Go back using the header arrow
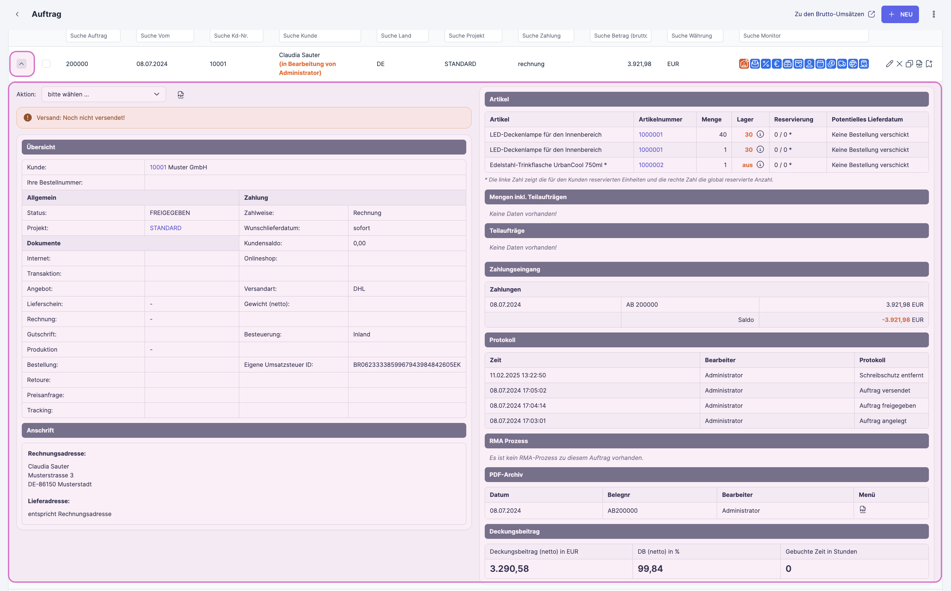The image size is (951, 591). [x=17, y=14]
